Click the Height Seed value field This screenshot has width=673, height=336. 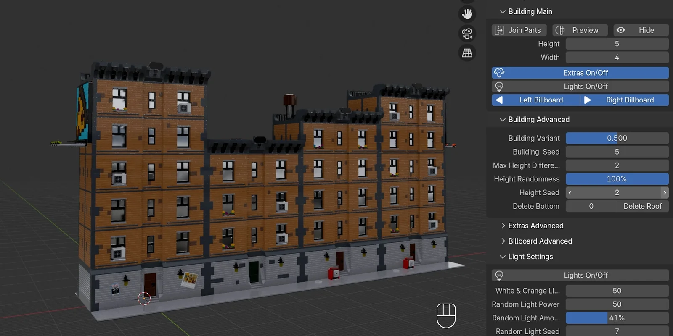point(617,193)
